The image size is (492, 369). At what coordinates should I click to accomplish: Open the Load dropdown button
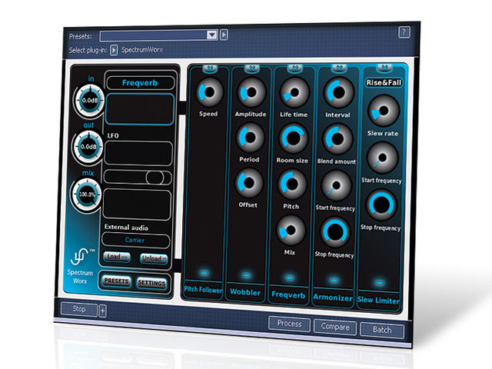[117, 257]
